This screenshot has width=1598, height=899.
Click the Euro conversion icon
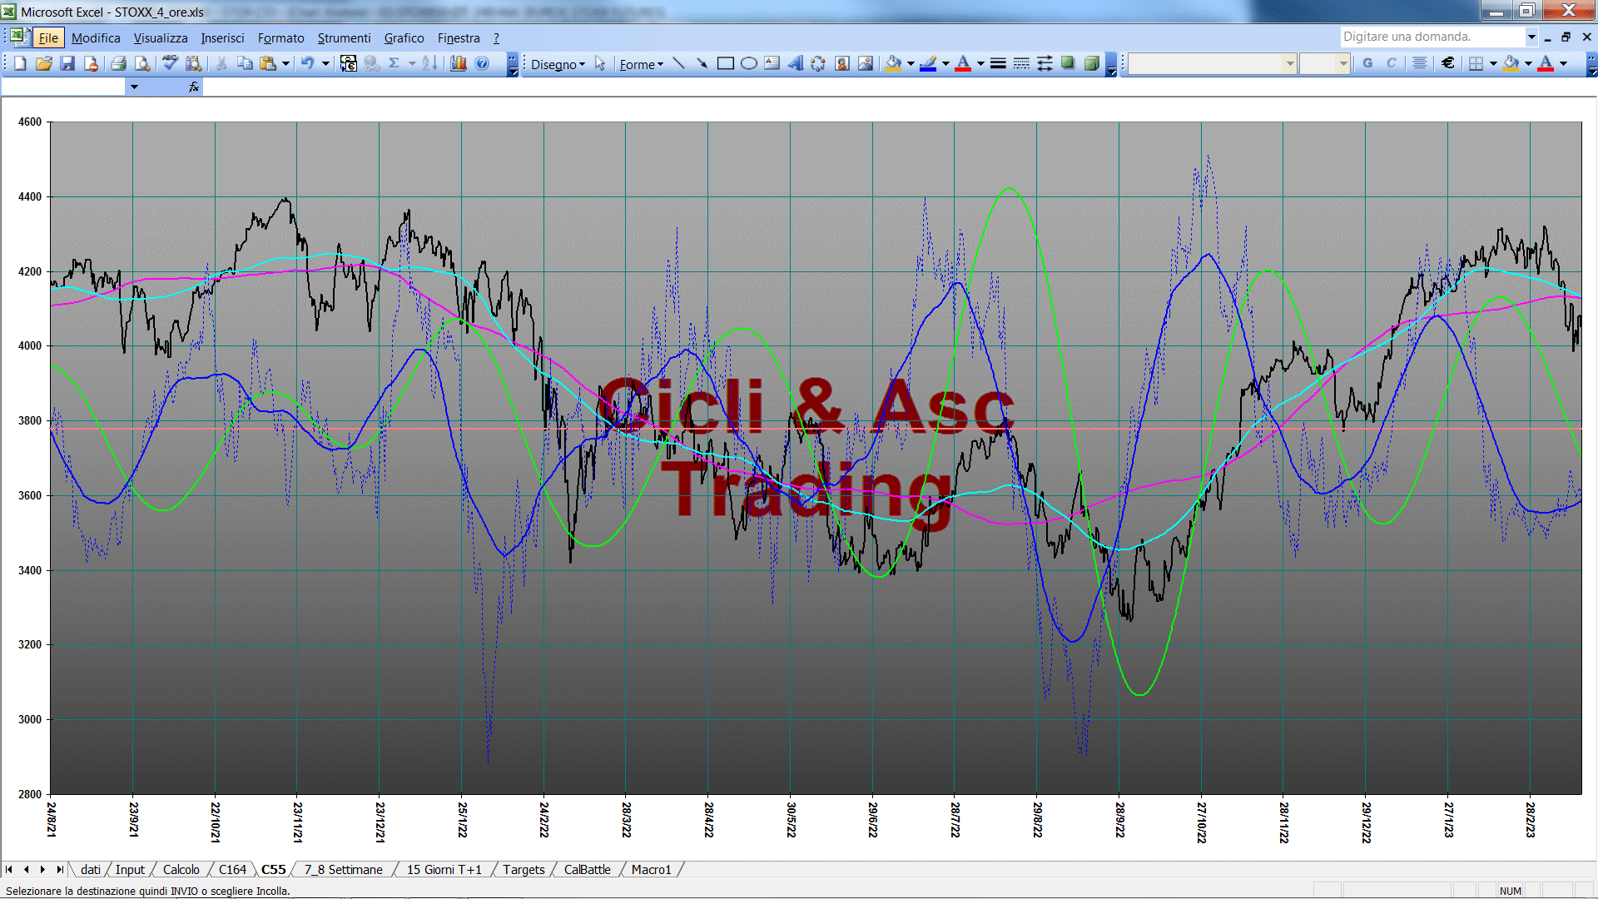click(x=348, y=63)
